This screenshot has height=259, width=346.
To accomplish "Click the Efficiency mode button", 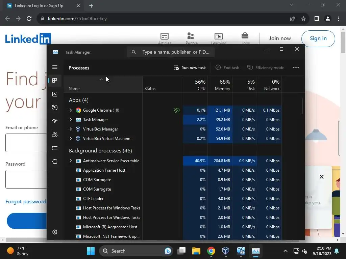I will [x=266, y=67].
